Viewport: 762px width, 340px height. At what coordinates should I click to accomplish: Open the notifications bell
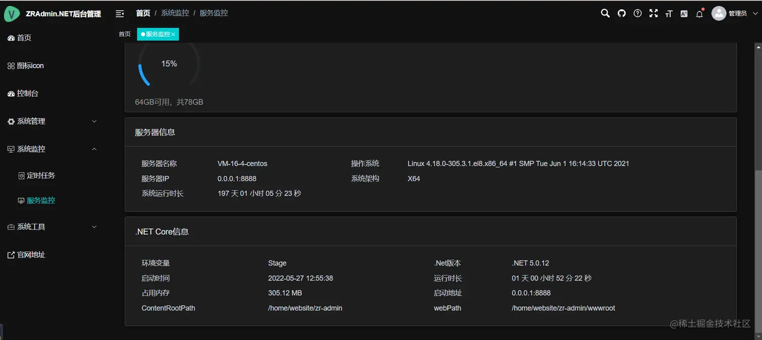[700, 14]
